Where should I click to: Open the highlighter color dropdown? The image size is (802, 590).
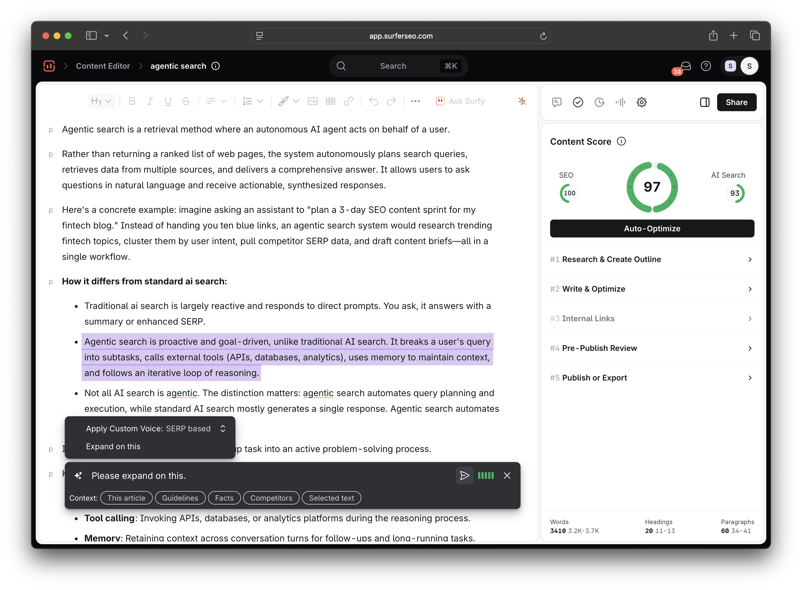pyautogui.click(x=288, y=101)
